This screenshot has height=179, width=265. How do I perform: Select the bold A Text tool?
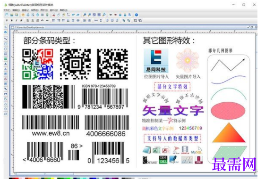coord(6,64)
